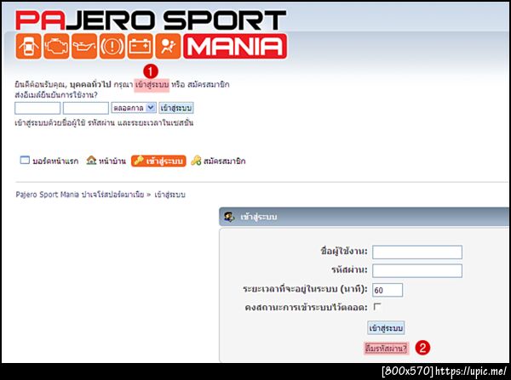This screenshot has width=511, height=380.
Task: Click the keys icon beside สมัครสมาชิก
Action: pyautogui.click(x=196, y=161)
